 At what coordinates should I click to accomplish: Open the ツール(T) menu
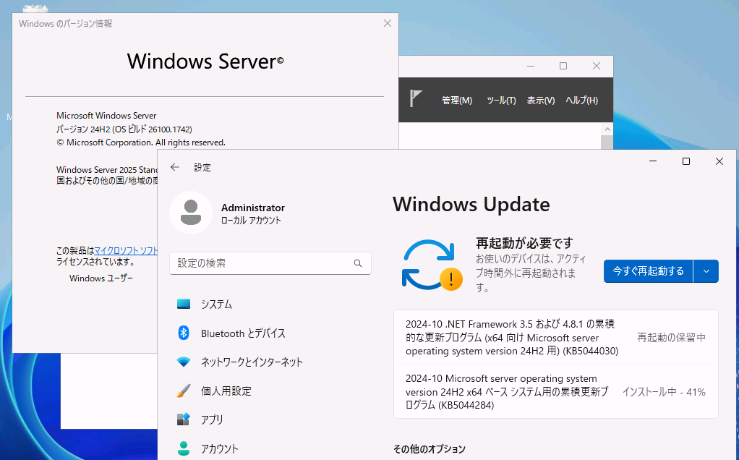[501, 100]
